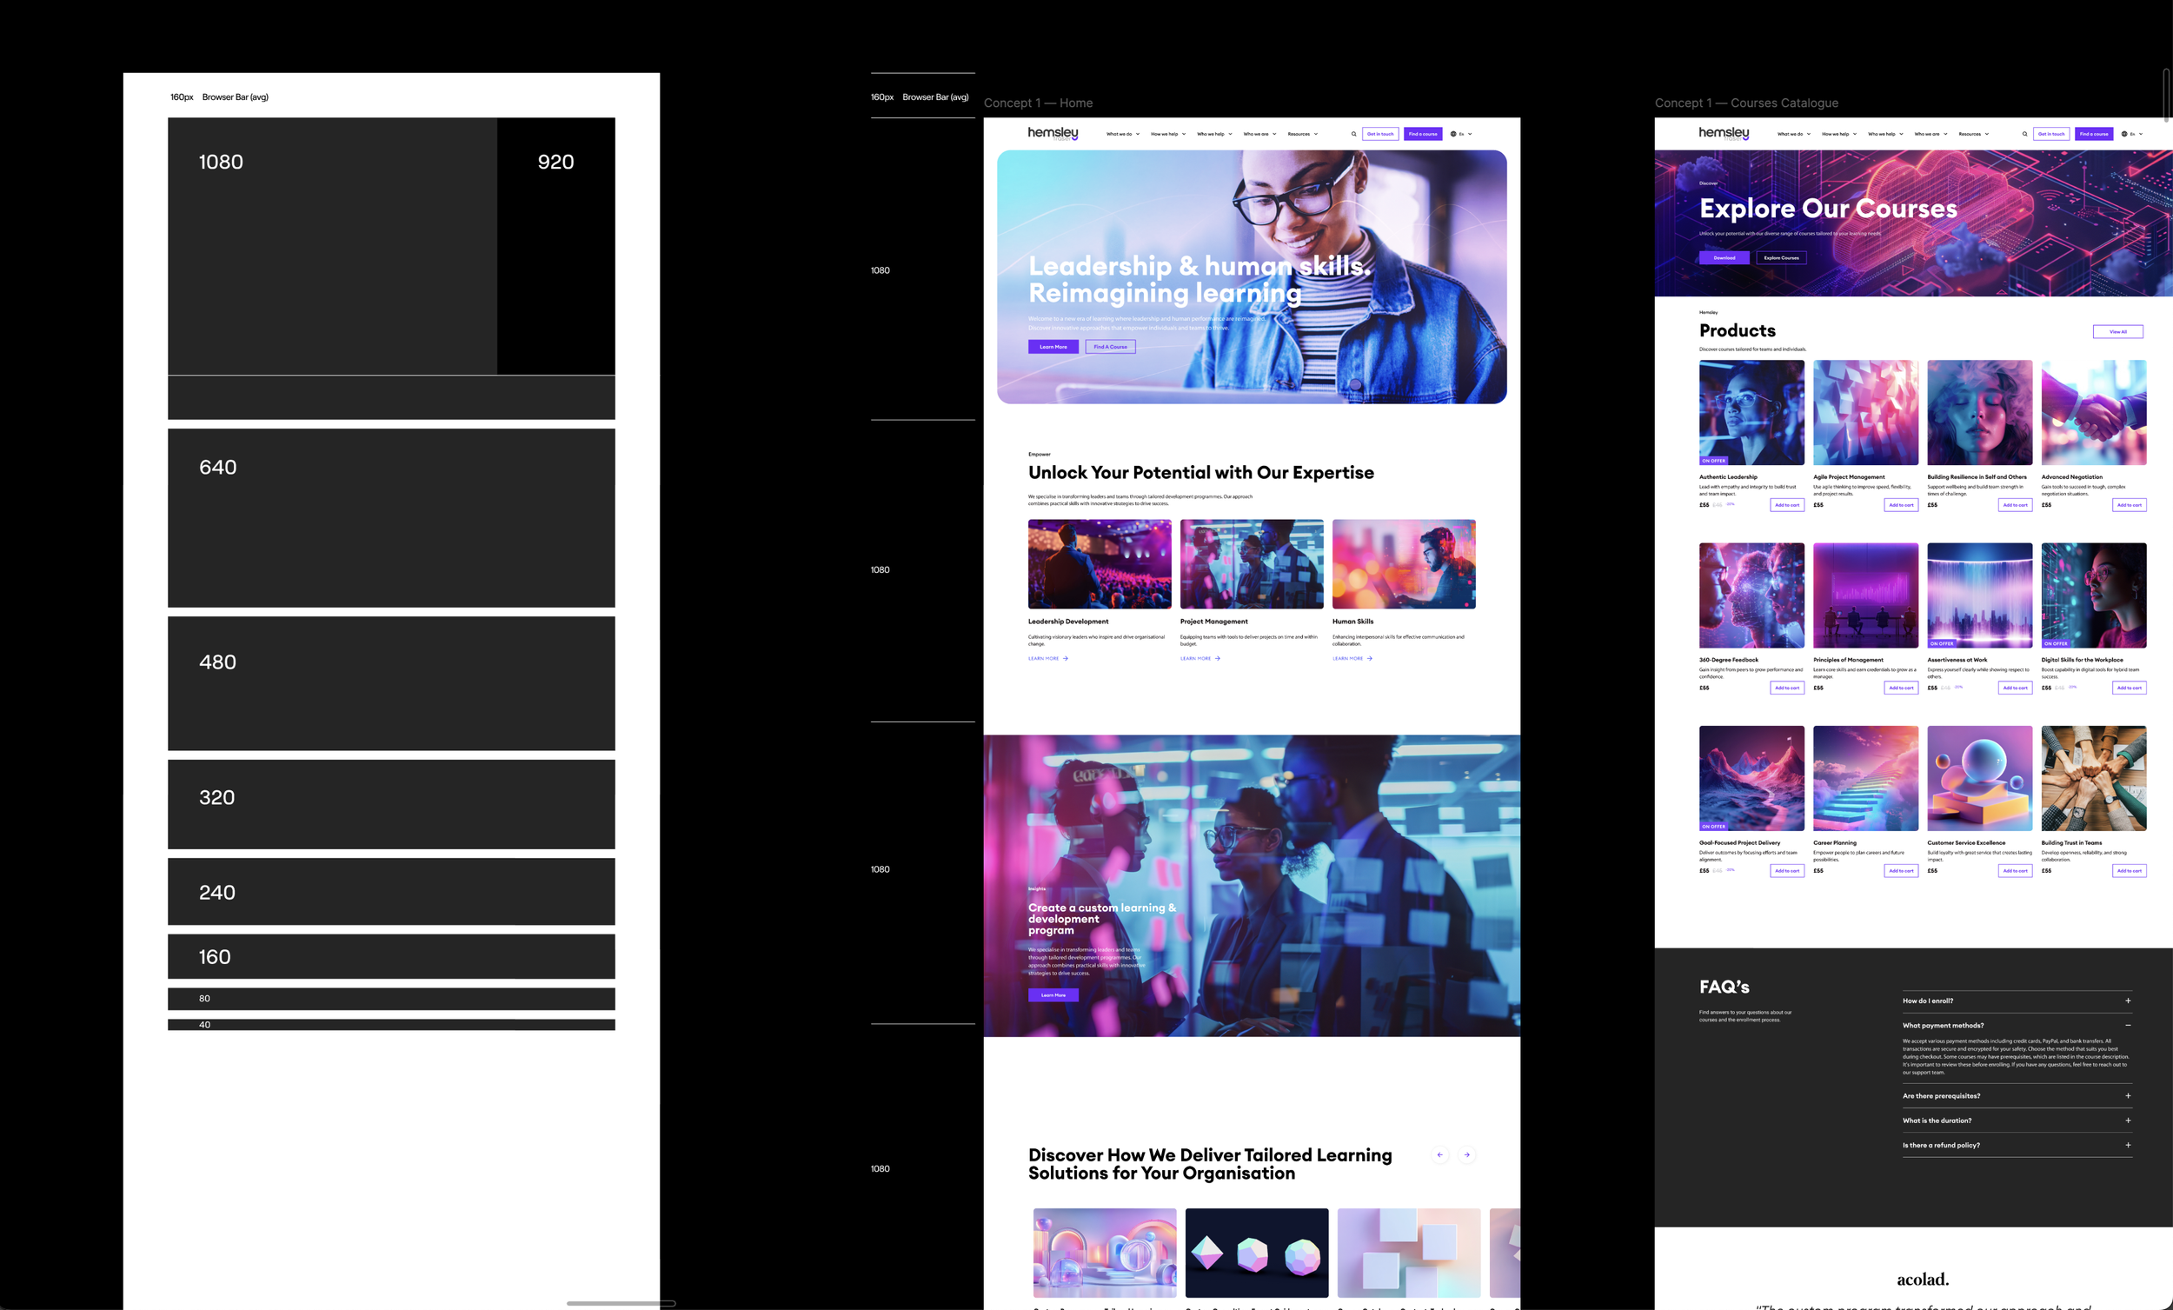Click globe language icon in Home navbar

pos(1453,134)
